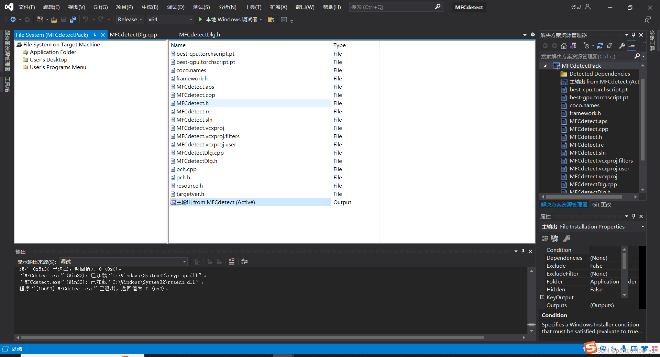Toggle auto-hide pin on Properties panel
This screenshot has width=660, height=357.
tap(634, 216)
